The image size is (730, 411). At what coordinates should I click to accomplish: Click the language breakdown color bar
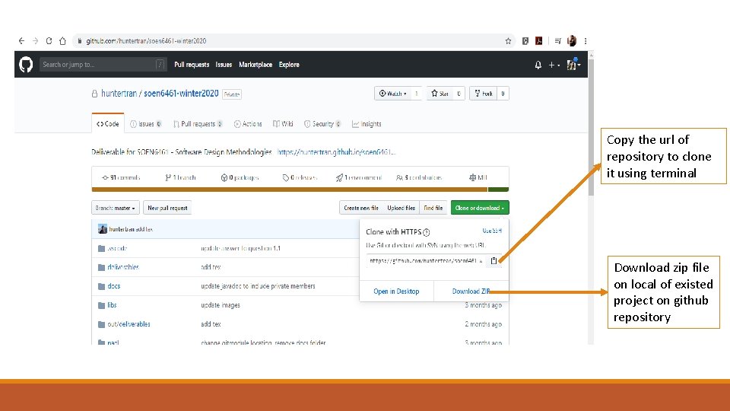pos(300,190)
